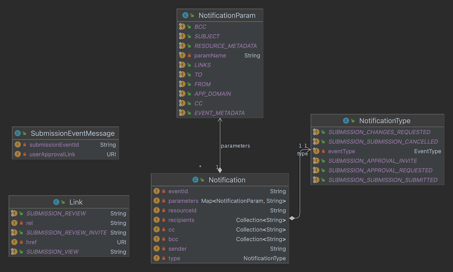Viewport: 453px width, 272px height.
Task: Click the lock icon beside recipients field
Action: [x=164, y=220]
